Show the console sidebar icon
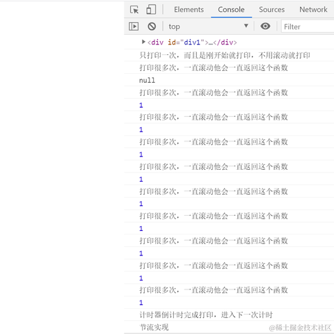Viewport: 334px width, 334px height. tap(134, 26)
